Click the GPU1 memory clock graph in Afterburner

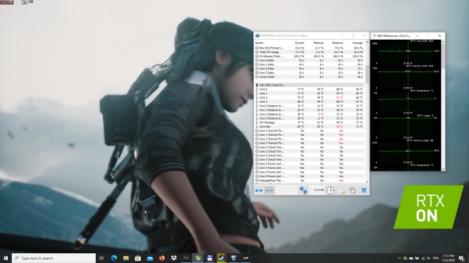coord(406,77)
